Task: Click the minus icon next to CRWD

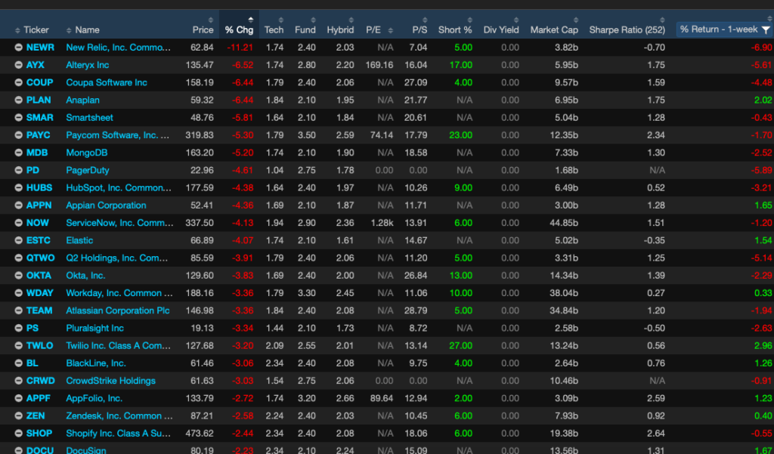Action: click(x=18, y=381)
